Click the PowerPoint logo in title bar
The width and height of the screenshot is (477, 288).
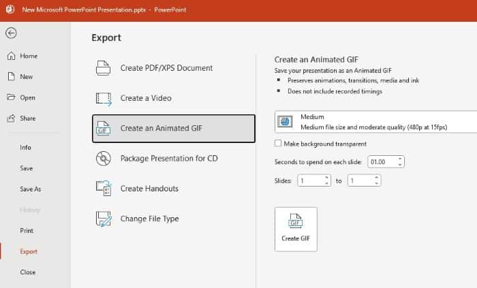point(10,10)
